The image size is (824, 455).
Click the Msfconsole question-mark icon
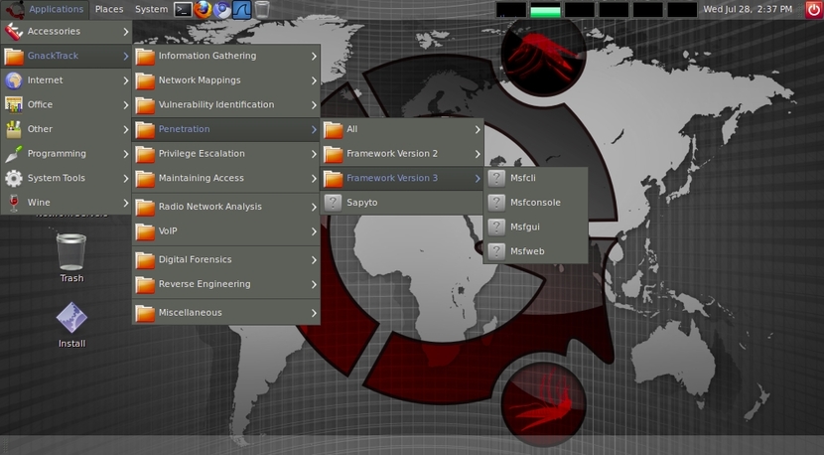point(496,203)
